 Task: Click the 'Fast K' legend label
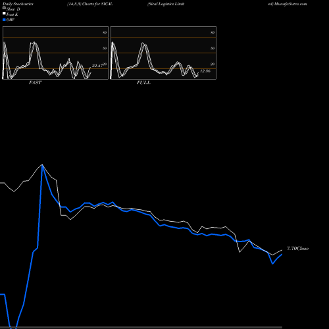click(x=13, y=14)
